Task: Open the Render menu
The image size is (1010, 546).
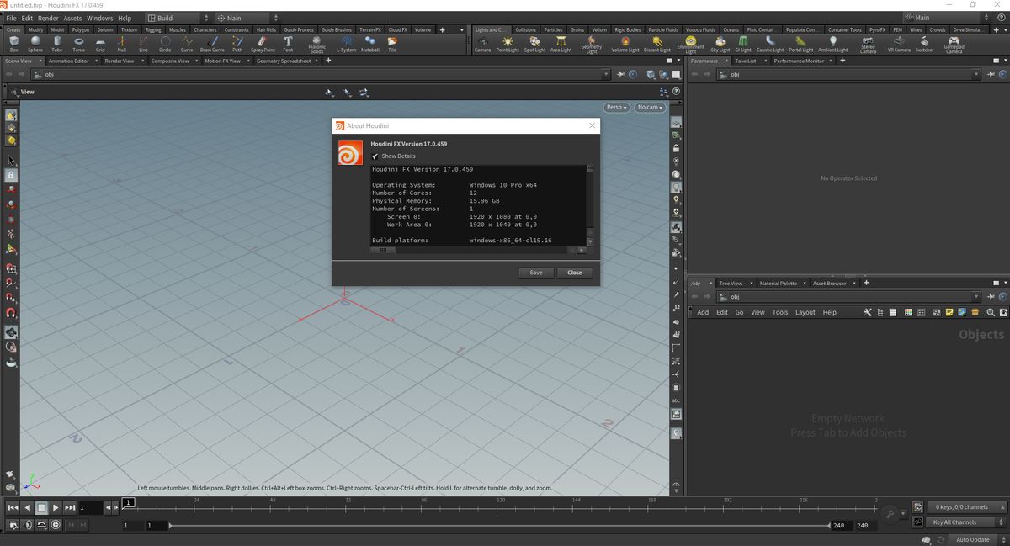Action: point(48,17)
